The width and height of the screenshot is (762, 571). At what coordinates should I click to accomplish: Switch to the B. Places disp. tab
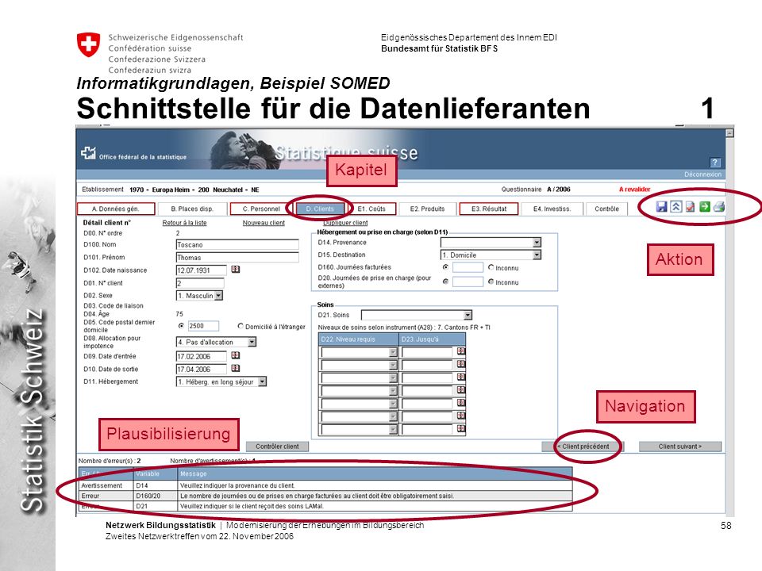(x=192, y=209)
